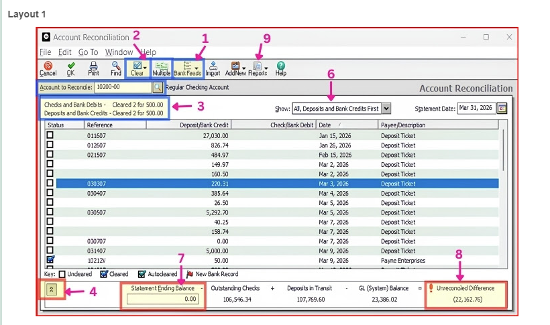Screen dimensions: 550x325
Task: Click the Reference column header
Action: click(115, 125)
